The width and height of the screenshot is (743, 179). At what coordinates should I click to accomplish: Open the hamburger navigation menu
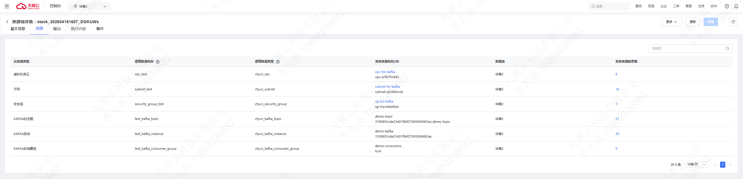[x=7, y=6]
